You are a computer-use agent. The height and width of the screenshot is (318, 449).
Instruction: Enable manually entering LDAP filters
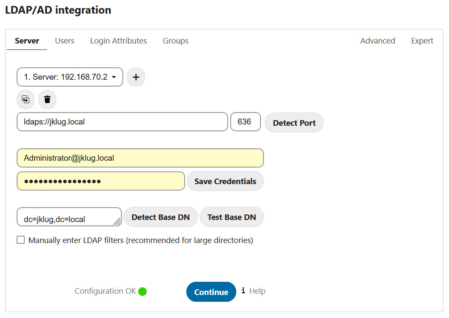pyautogui.click(x=20, y=240)
